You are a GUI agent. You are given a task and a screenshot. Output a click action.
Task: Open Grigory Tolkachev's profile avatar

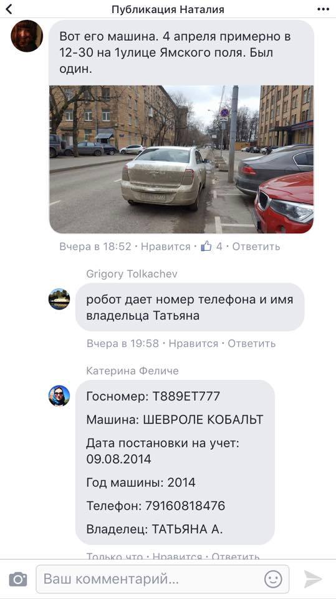59,299
